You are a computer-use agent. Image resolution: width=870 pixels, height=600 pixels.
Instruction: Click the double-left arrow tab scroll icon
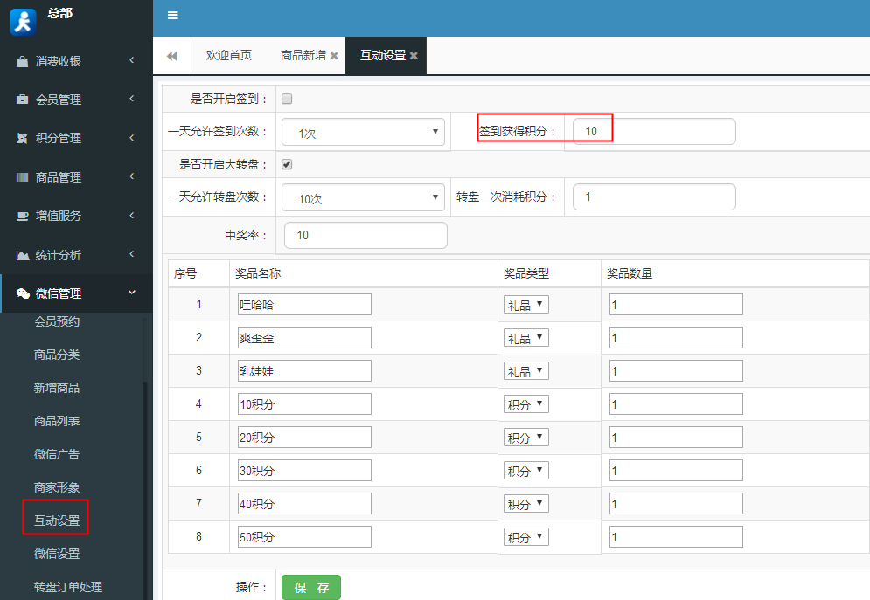pos(171,55)
